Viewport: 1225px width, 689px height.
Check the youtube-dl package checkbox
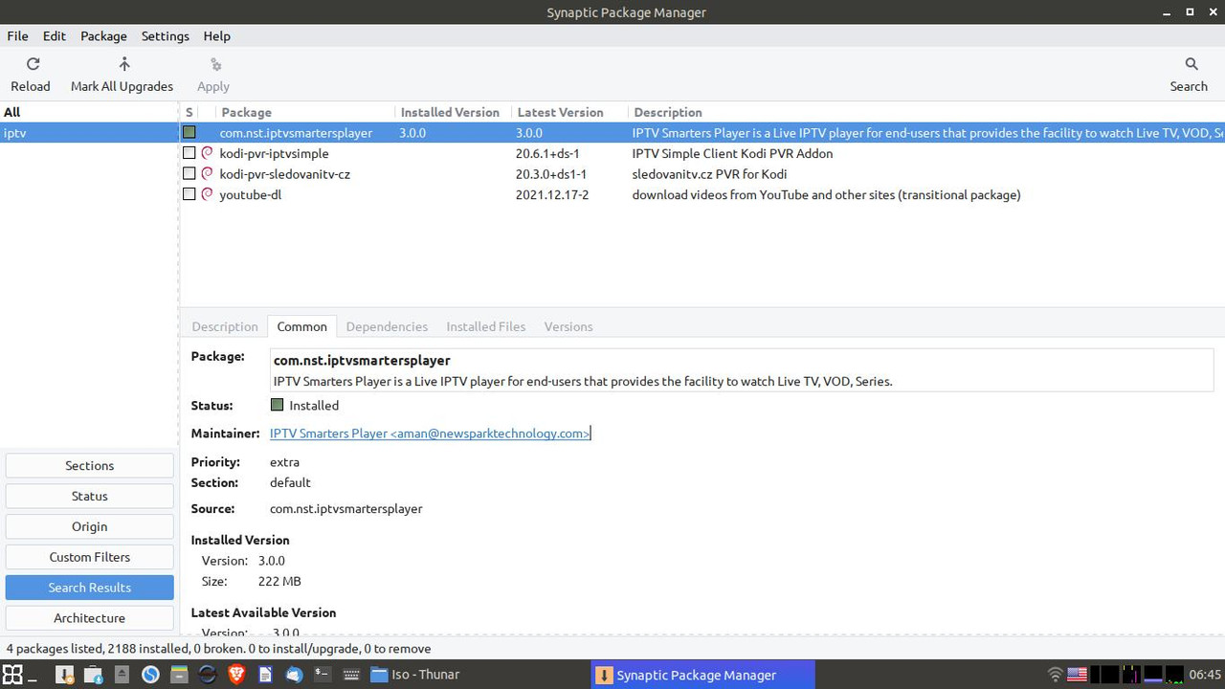[189, 194]
